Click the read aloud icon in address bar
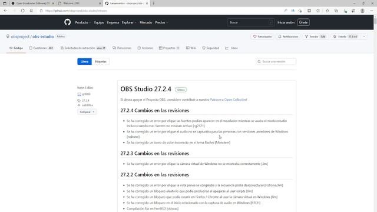The image size is (377, 212). point(285,11)
